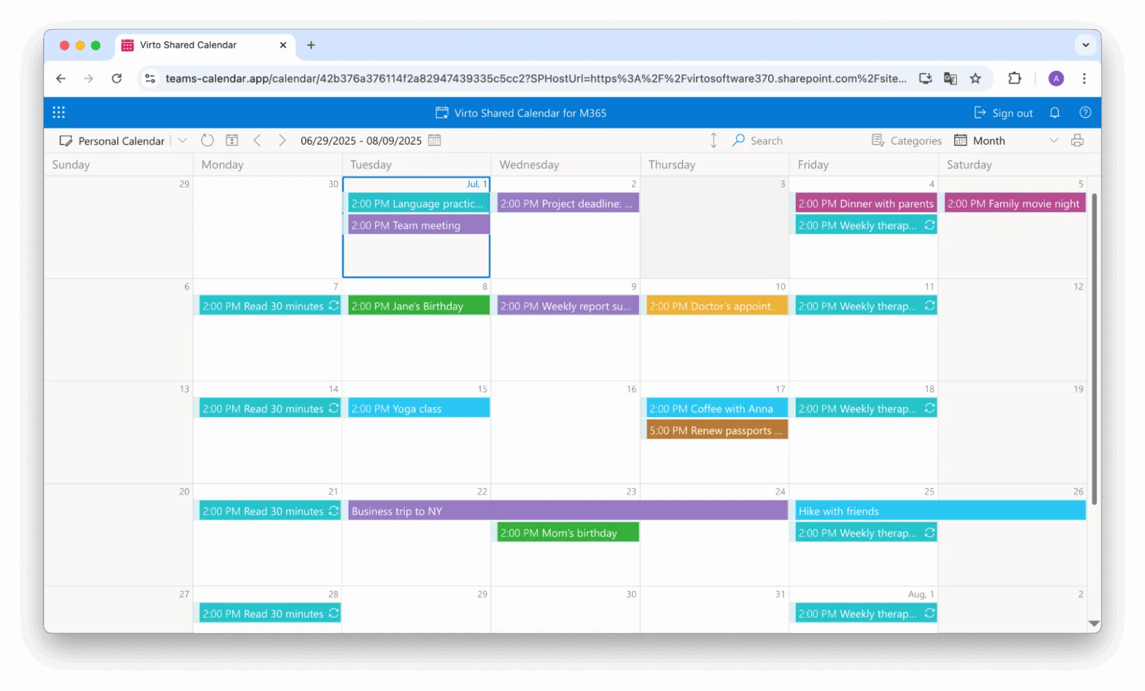Open the Search function

[x=758, y=140]
